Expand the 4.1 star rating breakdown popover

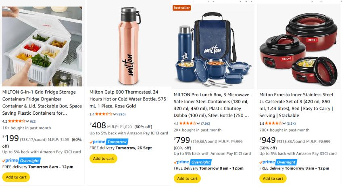[190, 124]
